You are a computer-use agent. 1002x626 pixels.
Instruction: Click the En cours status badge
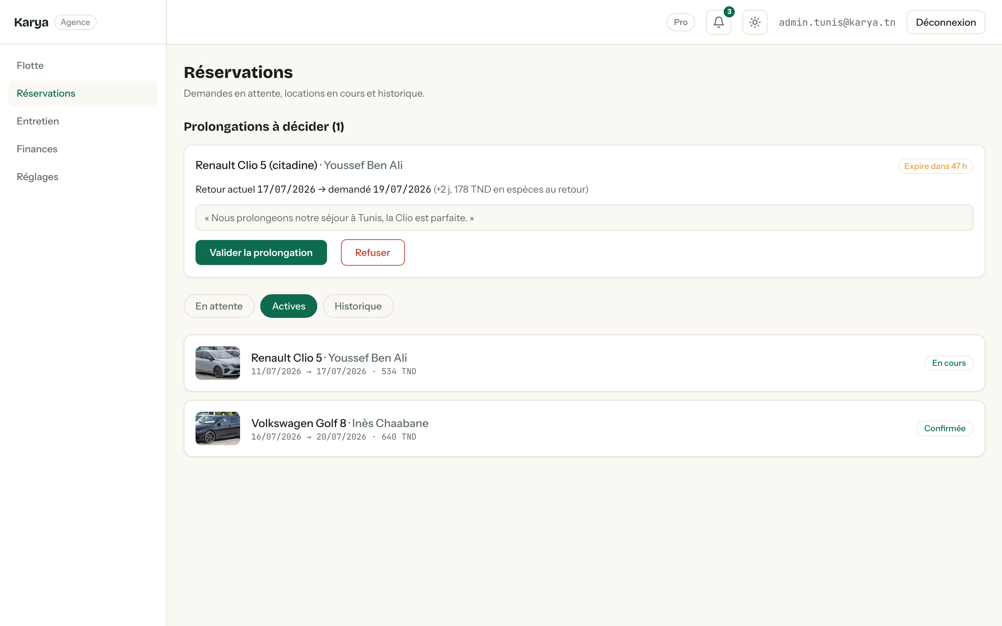tap(948, 363)
